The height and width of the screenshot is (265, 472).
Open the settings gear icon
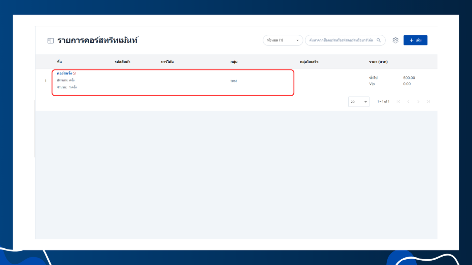[x=395, y=40]
